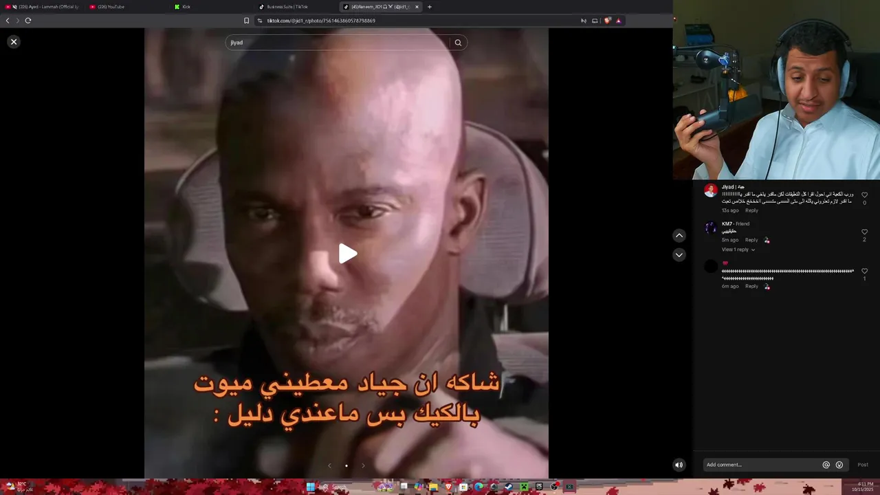Image resolution: width=880 pixels, height=495 pixels.
Task: Open the Windows Start menu on the taskbar
Action: click(x=310, y=487)
